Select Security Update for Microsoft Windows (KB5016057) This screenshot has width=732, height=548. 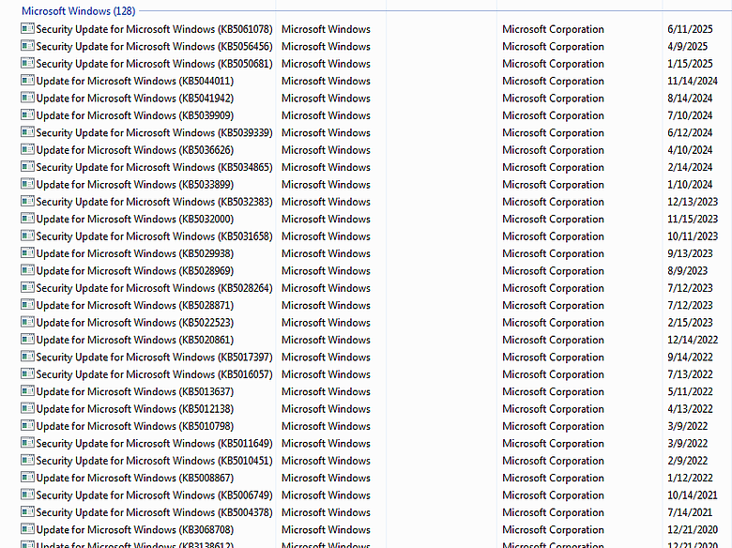coord(155,374)
